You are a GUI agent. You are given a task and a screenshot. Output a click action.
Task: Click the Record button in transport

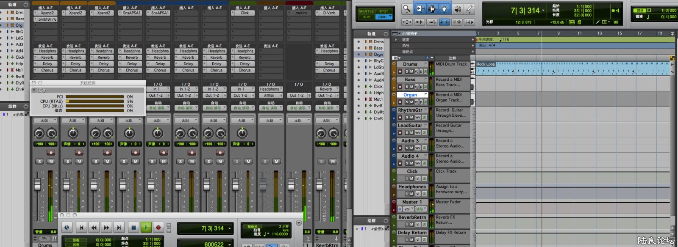click(x=158, y=228)
